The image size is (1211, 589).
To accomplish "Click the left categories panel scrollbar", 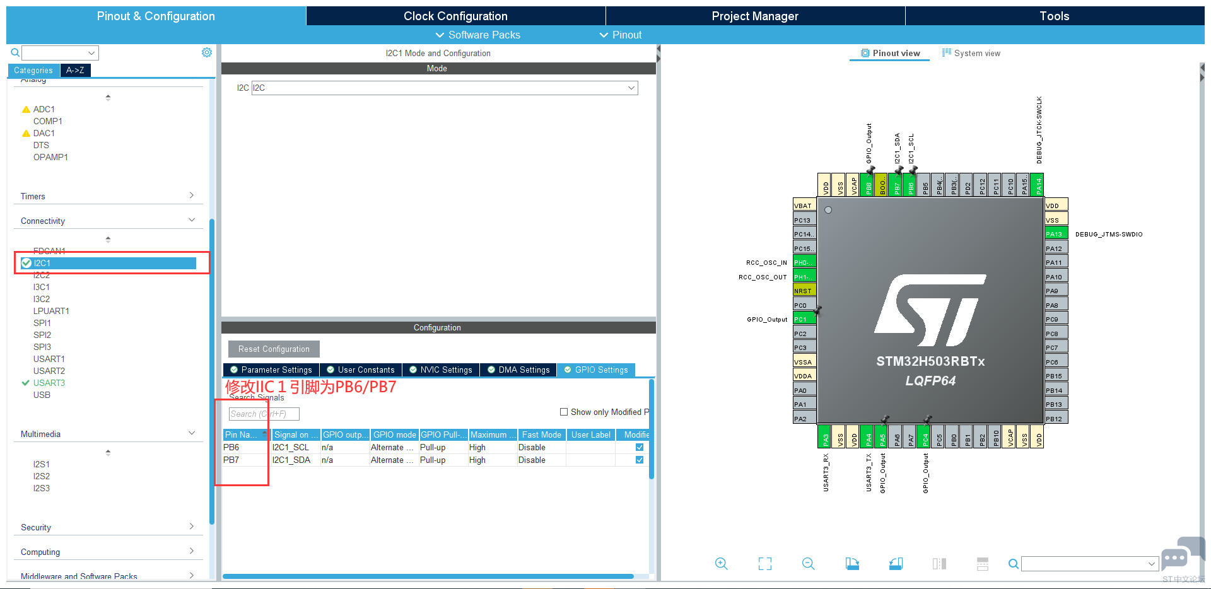I will [x=212, y=372].
